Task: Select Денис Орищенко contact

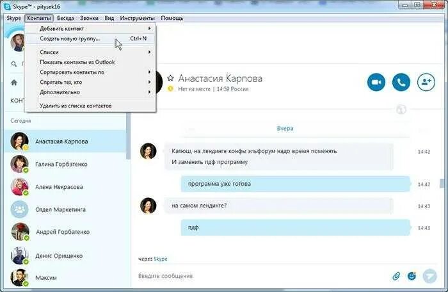Action: coord(65,255)
